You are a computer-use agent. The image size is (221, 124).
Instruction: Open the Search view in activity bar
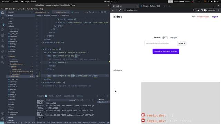coord(3,18)
